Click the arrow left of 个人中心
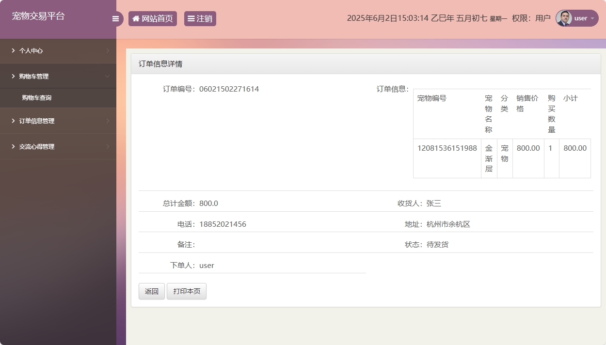This screenshot has height=345, width=606. click(x=13, y=50)
